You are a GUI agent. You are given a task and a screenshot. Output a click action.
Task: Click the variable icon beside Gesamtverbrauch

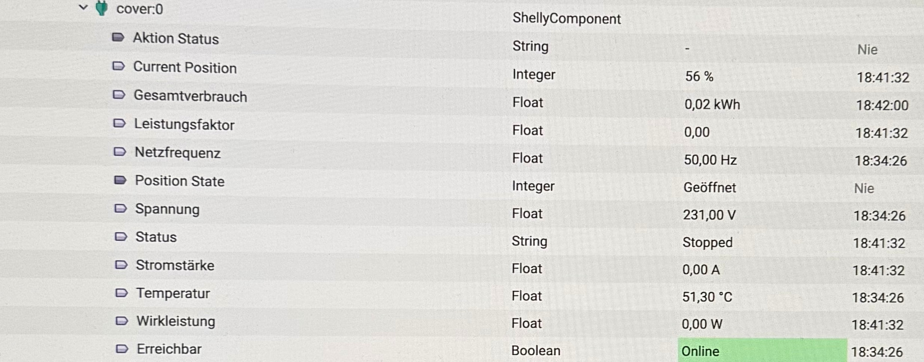pos(119,95)
